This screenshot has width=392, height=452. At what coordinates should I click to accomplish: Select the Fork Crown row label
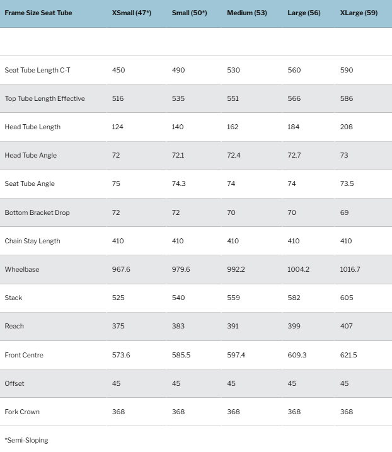click(x=22, y=412)
